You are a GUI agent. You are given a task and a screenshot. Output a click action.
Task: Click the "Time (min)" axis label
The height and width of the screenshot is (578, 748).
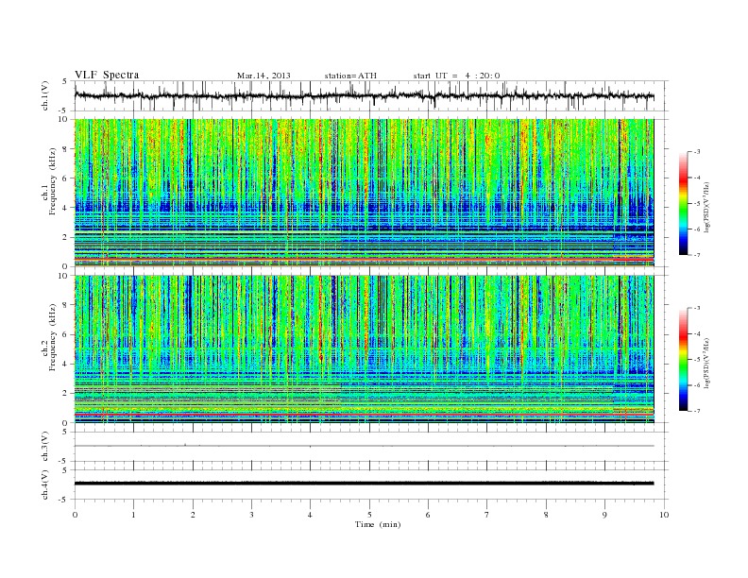click(378, 524)
